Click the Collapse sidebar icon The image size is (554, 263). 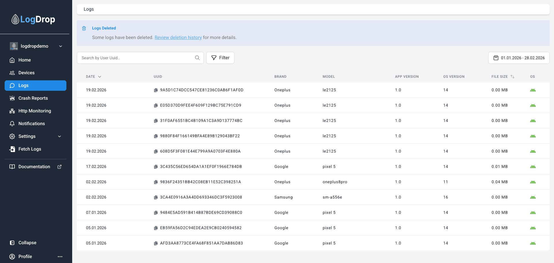[12, 243]
